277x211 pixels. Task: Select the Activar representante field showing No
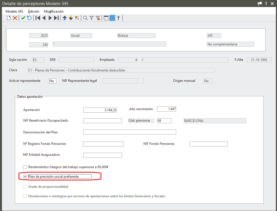click(52, 81)
